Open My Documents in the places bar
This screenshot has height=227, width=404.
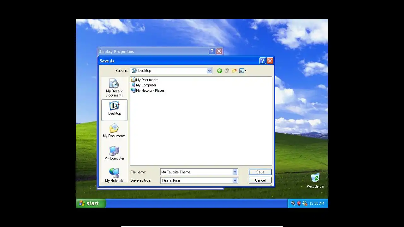[114, 131]
